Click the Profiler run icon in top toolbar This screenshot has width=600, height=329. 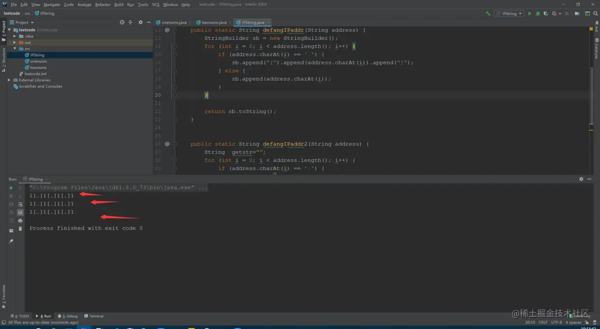click(554, 14)
